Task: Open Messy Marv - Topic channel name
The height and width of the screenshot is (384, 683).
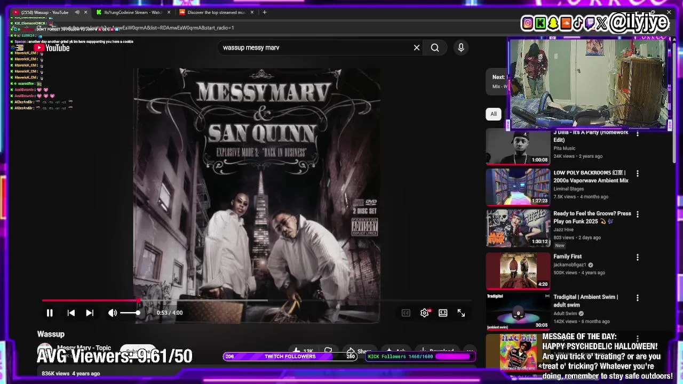Action: click(x=84, y=348)
